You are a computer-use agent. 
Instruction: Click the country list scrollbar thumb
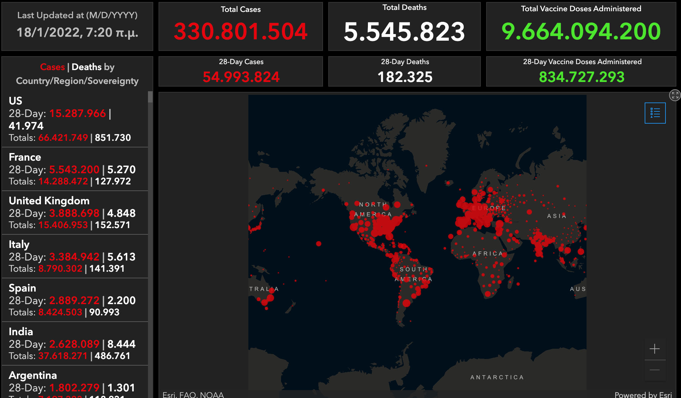150,97
